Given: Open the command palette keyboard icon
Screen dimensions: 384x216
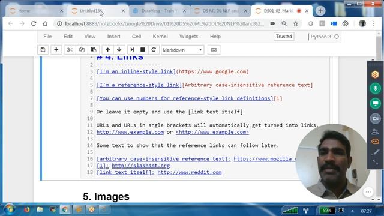Looking at the screenshot, I should (x=214, y=50).
